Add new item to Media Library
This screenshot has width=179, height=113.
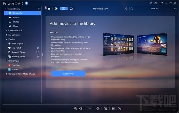(x=39, y=9)
